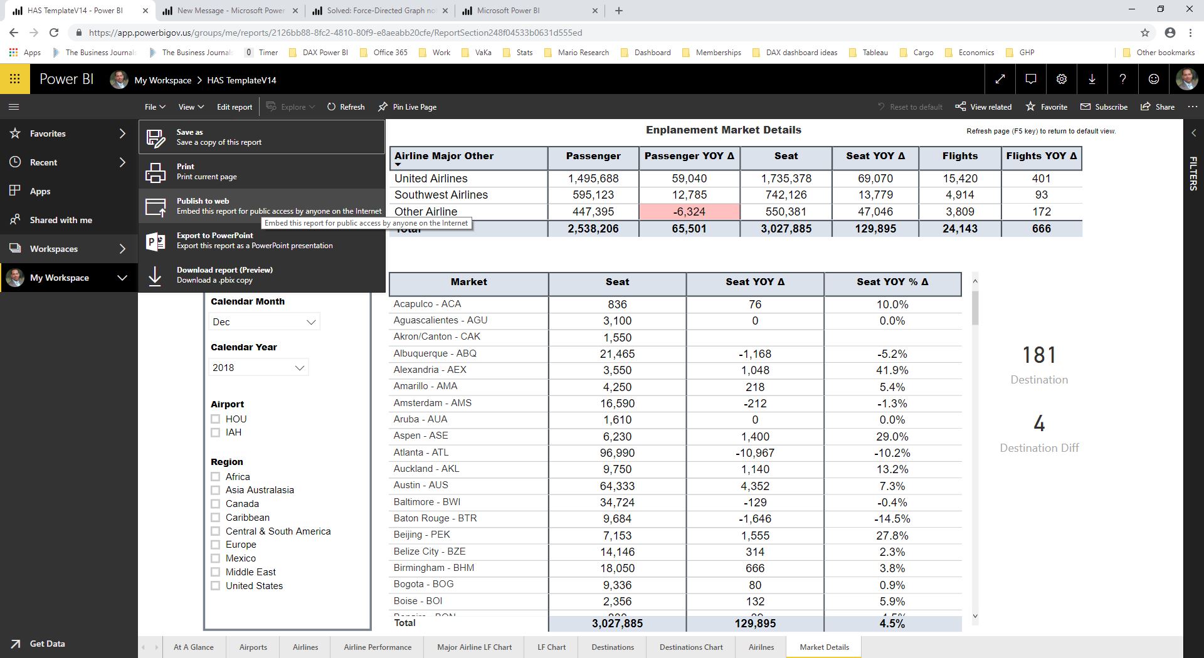Screen dimensions: 1204x658
Task: Tick the HOU airport checkbox
Action: pos(216,419)
